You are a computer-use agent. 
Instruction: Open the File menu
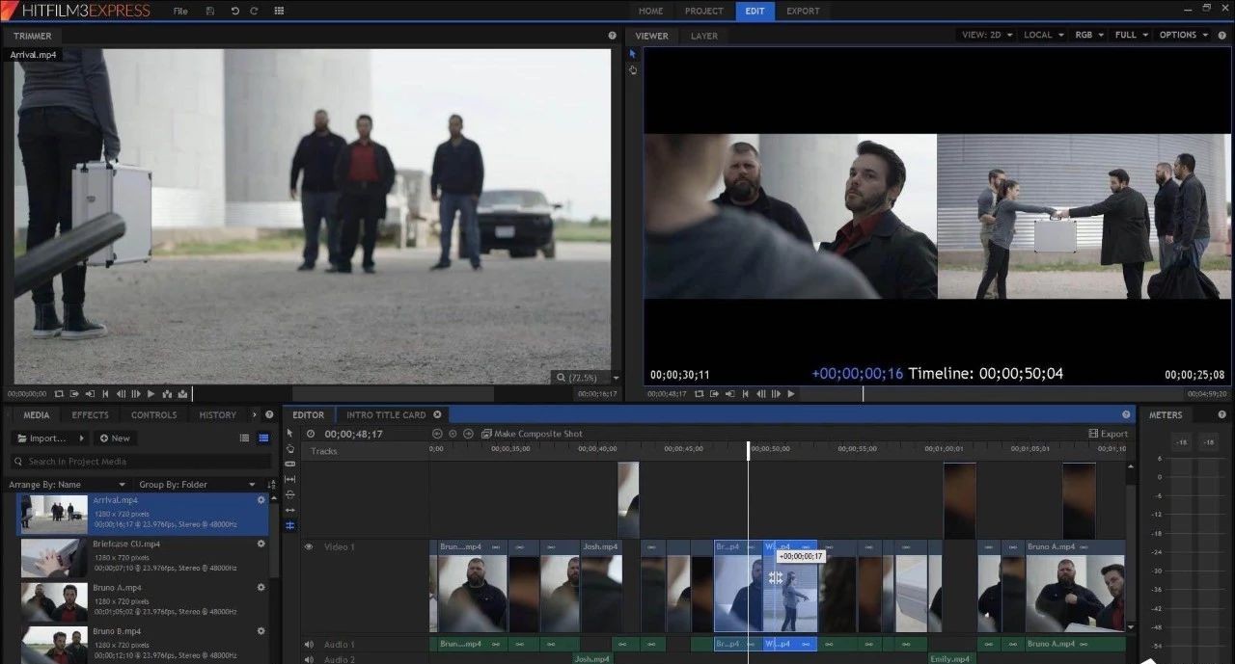click(180, 12)
